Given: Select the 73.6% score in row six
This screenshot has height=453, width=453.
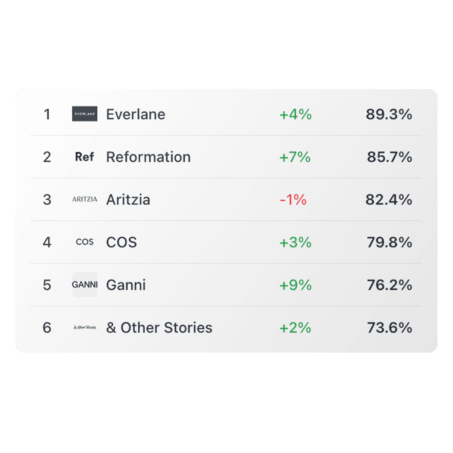Looking at the screenshot, I should tap(390, 328).
